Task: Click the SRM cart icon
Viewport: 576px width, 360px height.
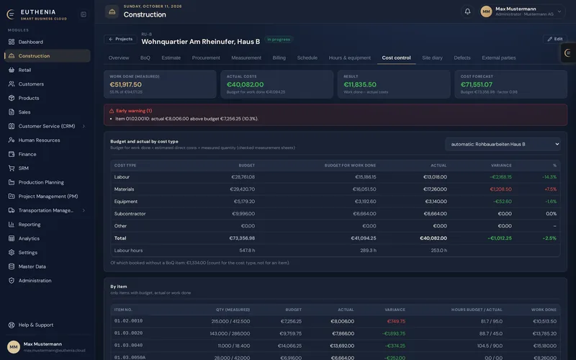Action: pyautogui.click(x=12, y=168)
